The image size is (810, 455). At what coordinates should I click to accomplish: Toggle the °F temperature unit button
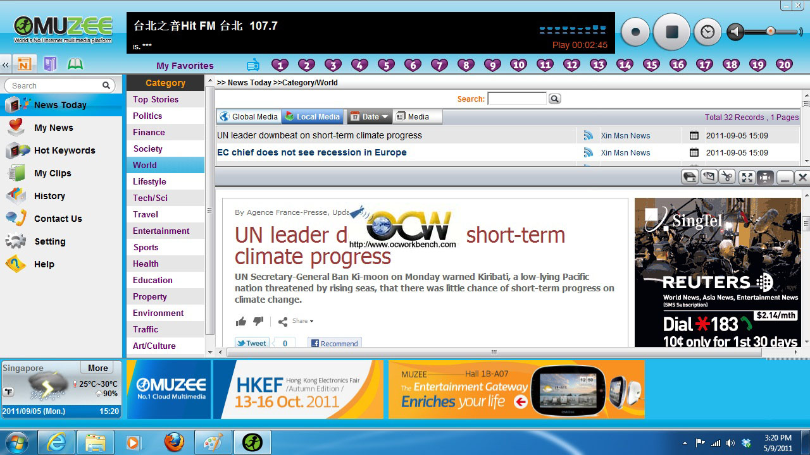9,392
